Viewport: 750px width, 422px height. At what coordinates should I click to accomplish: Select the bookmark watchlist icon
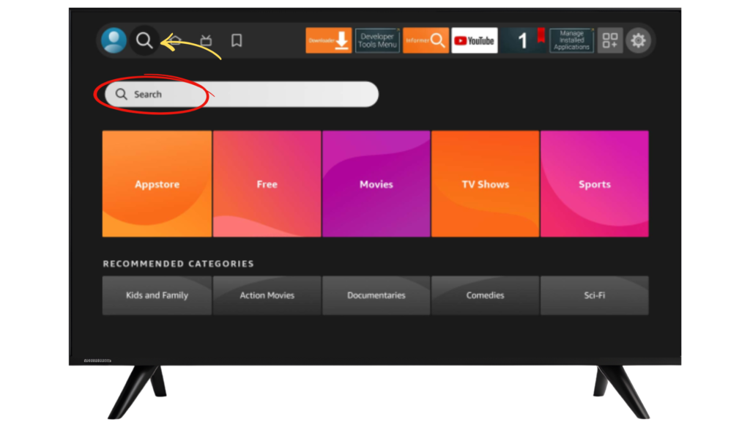point(236,41)
